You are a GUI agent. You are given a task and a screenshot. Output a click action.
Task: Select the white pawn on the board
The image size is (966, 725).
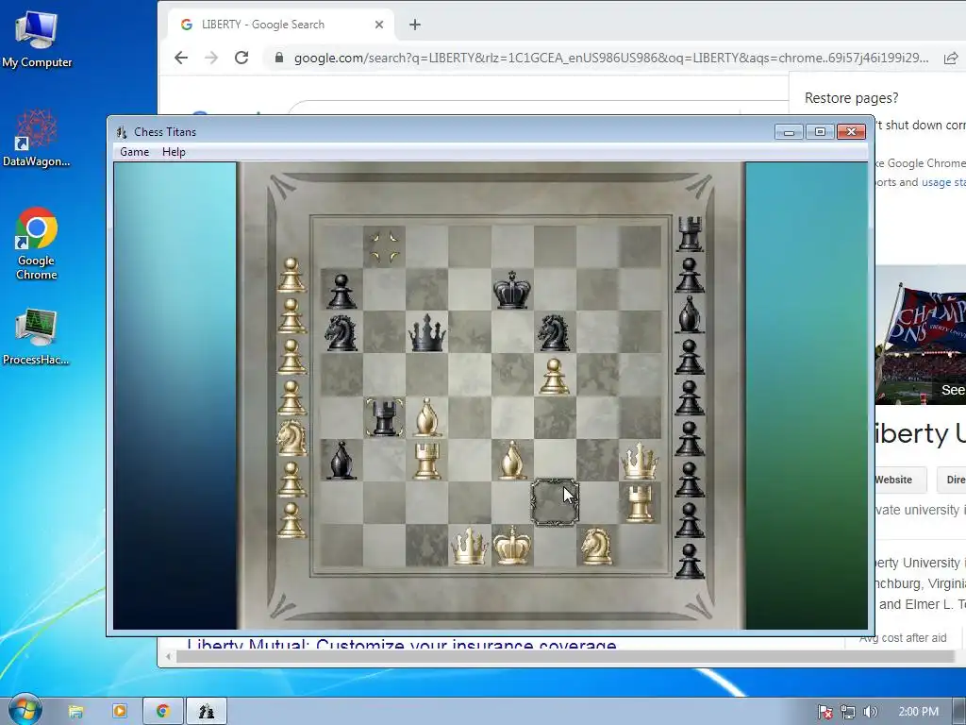tap(554, 376)
